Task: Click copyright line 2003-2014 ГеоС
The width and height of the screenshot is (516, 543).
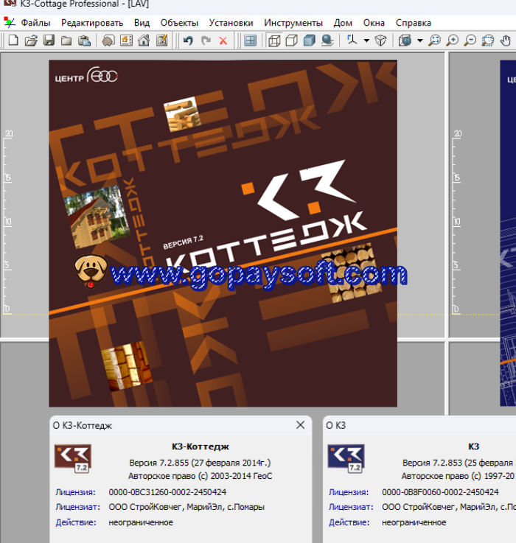Action: 200,476
